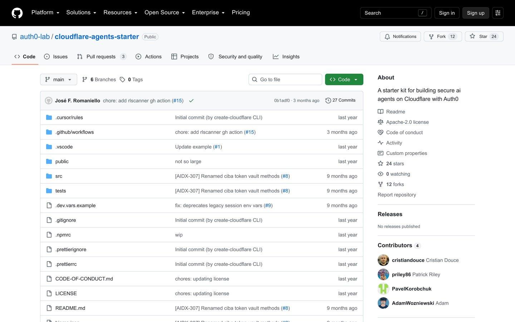Expand the Resources menu

pos(120,13)
